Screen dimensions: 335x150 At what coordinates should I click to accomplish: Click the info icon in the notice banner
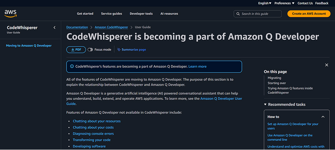coord(72,67)
